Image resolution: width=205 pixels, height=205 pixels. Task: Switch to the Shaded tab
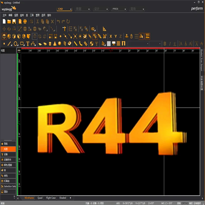tap(63, 198)
